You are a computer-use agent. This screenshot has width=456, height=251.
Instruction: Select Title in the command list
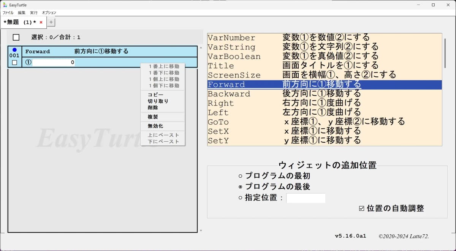(325, 66)
